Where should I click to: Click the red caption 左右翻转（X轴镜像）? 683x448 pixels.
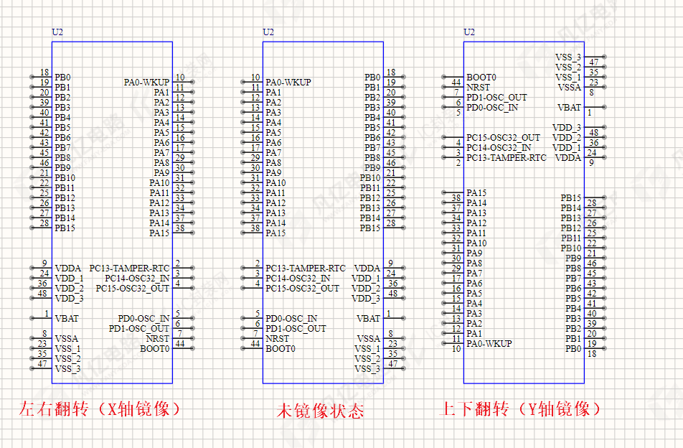99,409
